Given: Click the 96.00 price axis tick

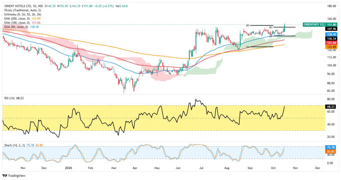Looking at the screenshot, I should coord(332,74).
